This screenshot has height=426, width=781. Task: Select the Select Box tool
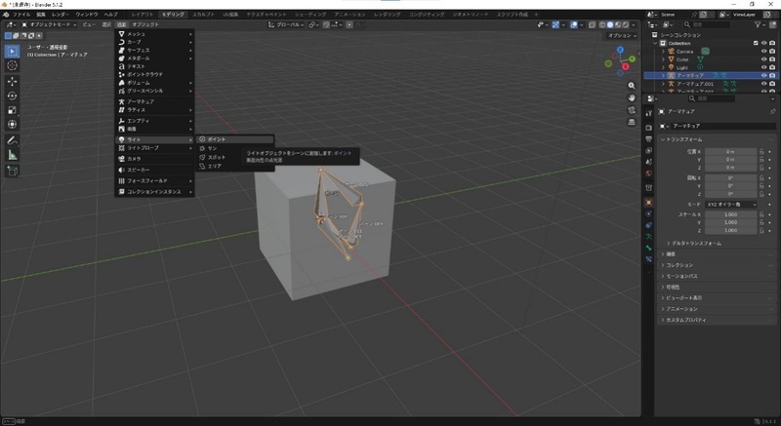(x=13, y=52)
